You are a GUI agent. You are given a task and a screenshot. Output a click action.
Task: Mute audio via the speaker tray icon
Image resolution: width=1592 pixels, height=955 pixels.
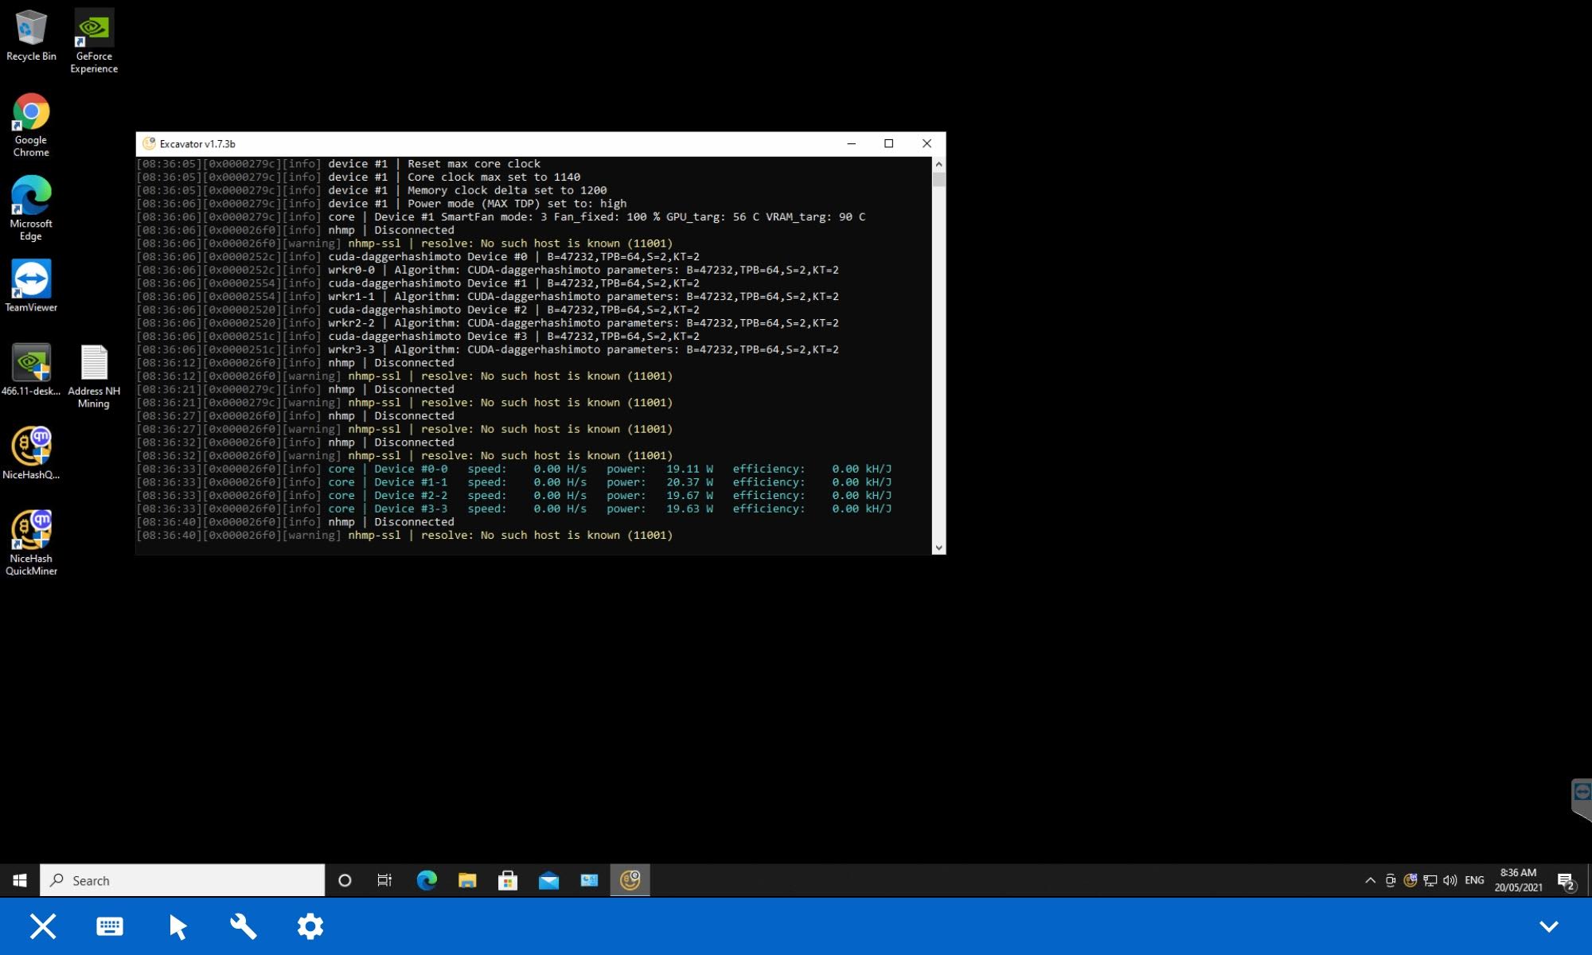click(1450, 880)
